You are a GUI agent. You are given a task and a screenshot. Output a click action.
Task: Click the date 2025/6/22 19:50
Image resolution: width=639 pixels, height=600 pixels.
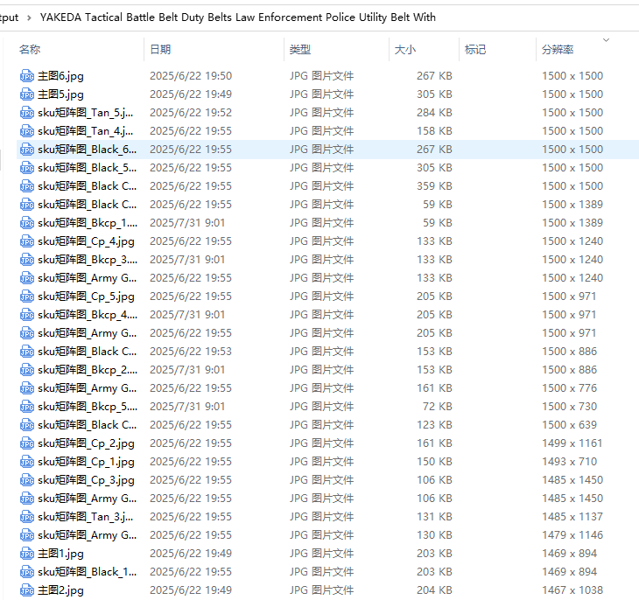(191, 76)
